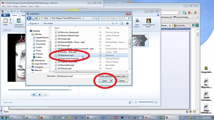Select file 124 Masura.mp3
Screen dimensions: 214x120
(x=63, y=68)
